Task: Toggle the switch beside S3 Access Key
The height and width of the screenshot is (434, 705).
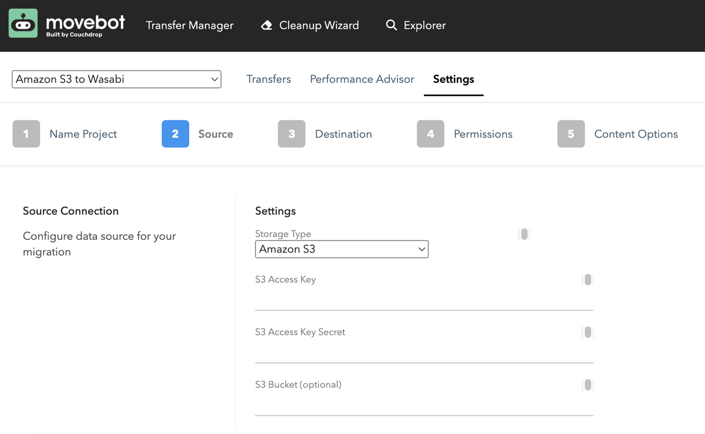Action: (x=587, y=279)
